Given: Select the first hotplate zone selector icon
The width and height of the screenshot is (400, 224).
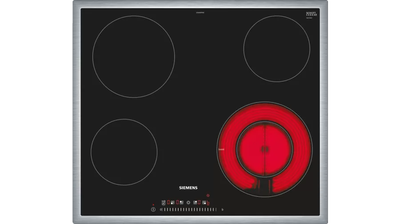Looking at the screenshot, I should click(173, 202).
